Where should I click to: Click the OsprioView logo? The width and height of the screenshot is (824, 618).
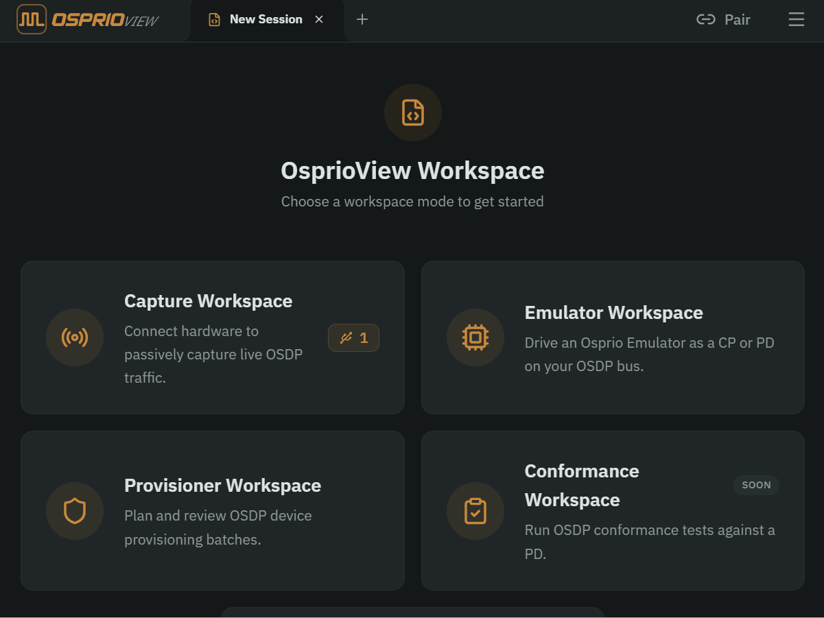coord(88,20)
